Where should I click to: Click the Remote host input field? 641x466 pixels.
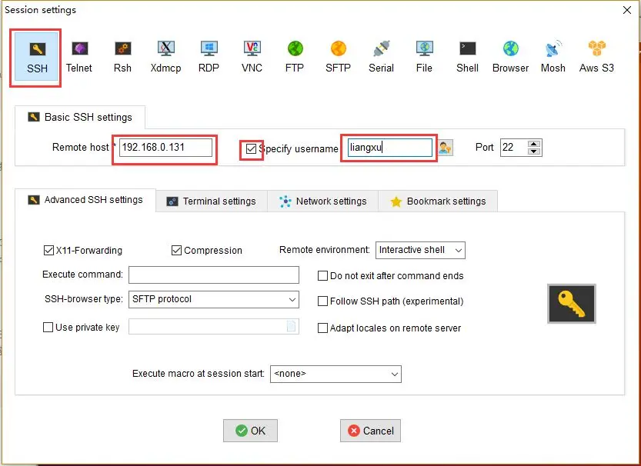[x=165, y=148]
